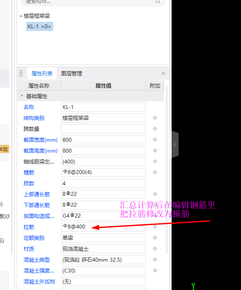This screenshot has width=241, height=290.
Task: Collapse side panel with the arrow handle
Action: tap(175, 145)
